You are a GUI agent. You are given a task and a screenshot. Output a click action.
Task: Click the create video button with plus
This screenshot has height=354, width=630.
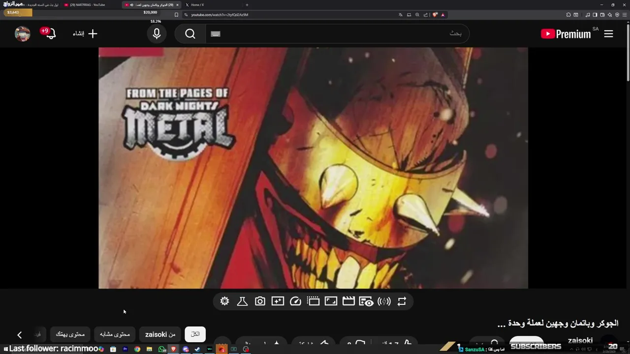point(85,33)
